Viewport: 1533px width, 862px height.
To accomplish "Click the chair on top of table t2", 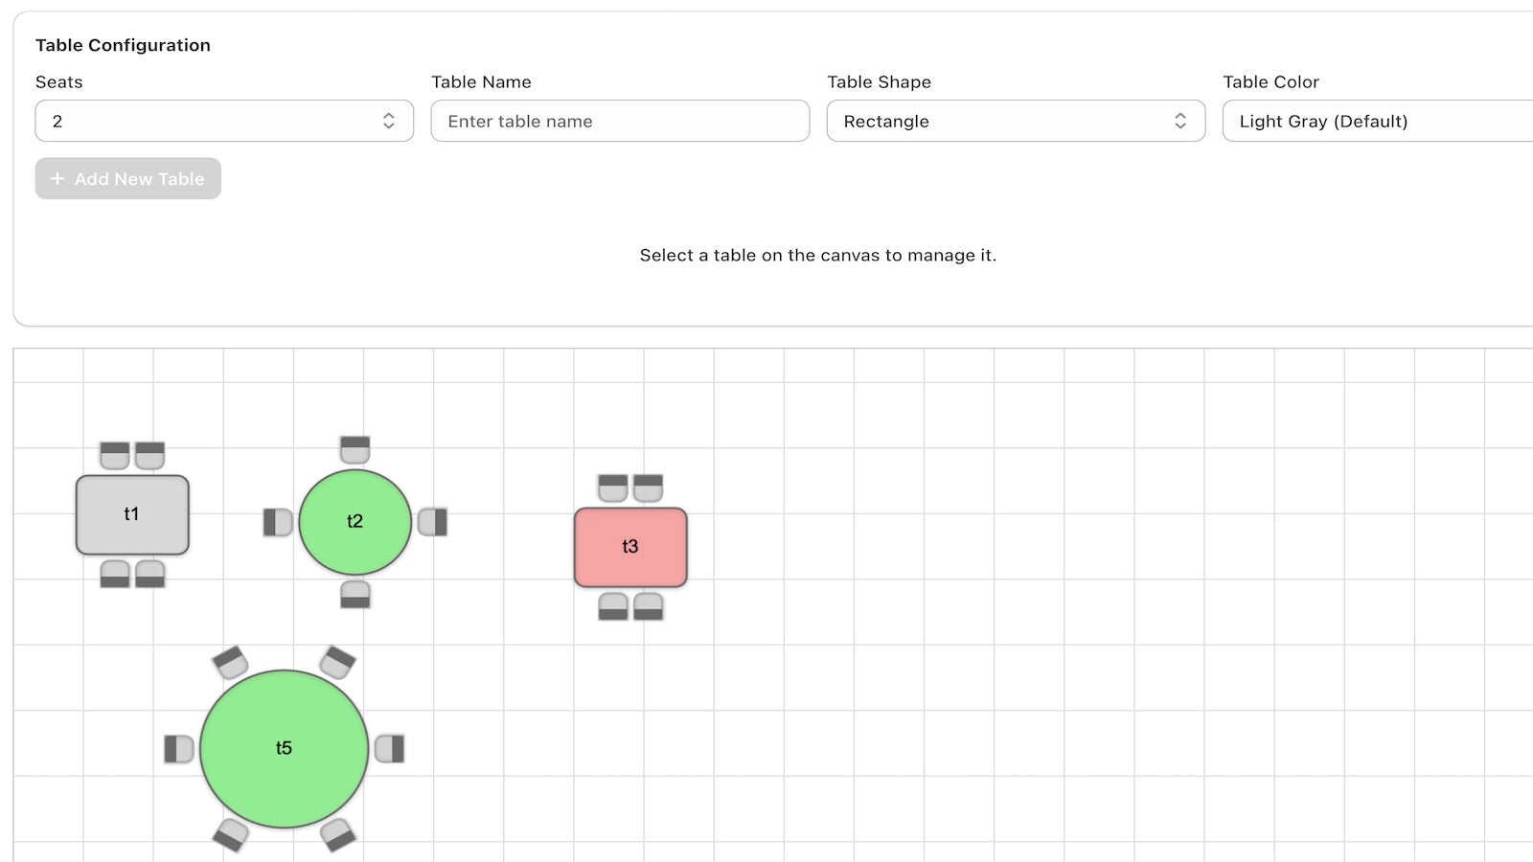I will tap(355, 449).
